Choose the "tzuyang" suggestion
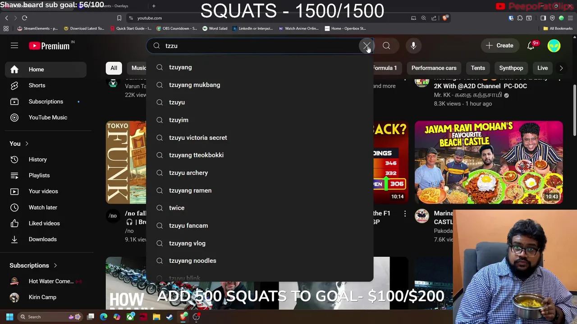Viewport: 577px width, 324px height. point(260,67)
